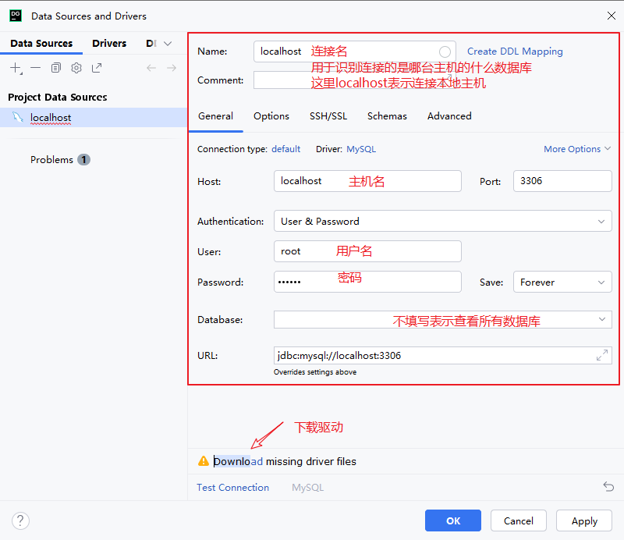Switch to the Drivers tab
This screenshot has height=540, width=624.
tap(109, 44)
